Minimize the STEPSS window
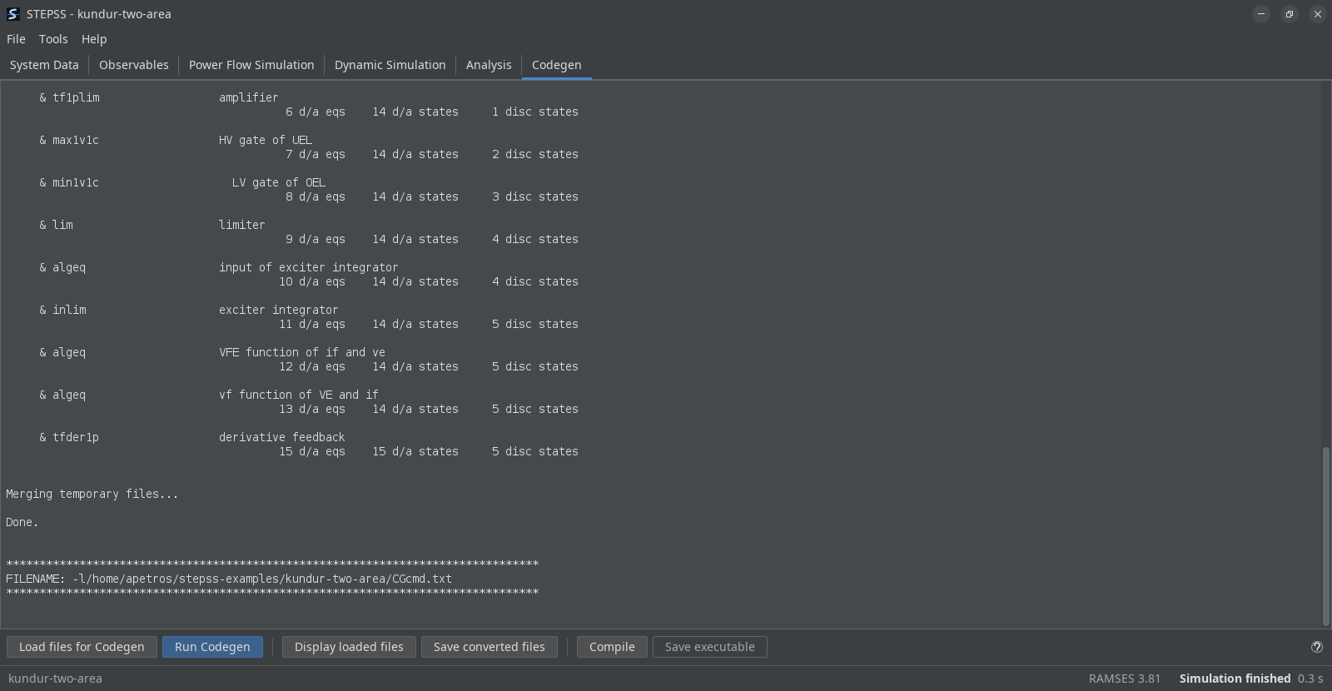This screenshot has width=1332, height=691. click(x=1261, y=14)
